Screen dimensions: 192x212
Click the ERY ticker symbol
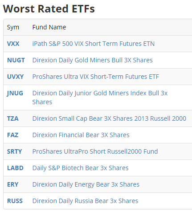pos(13,184)
